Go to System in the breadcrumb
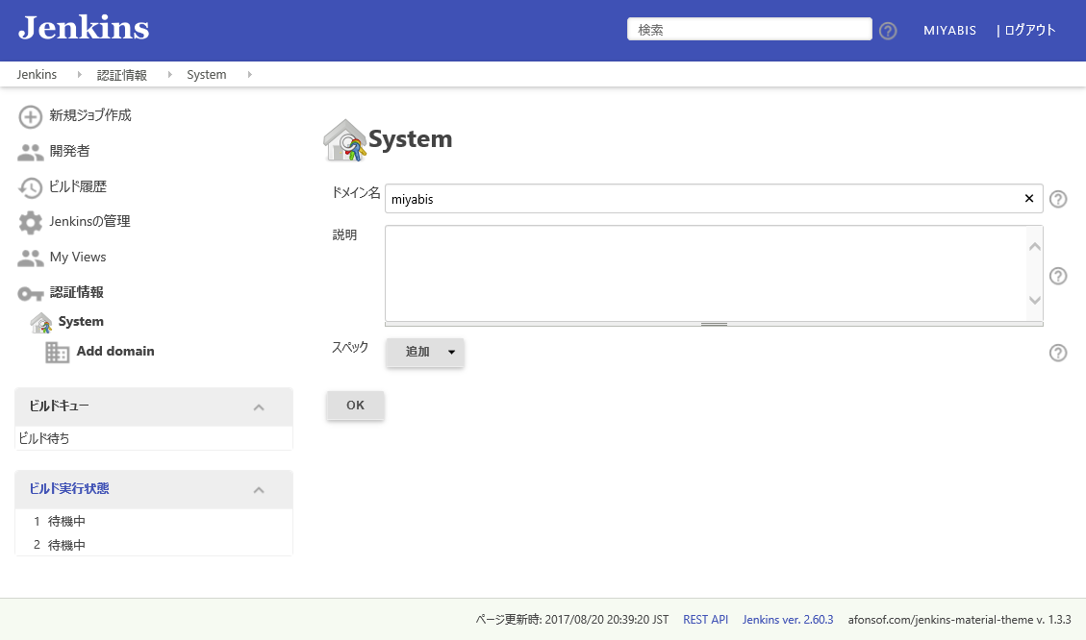1086x640 pixels. [207, 75]
